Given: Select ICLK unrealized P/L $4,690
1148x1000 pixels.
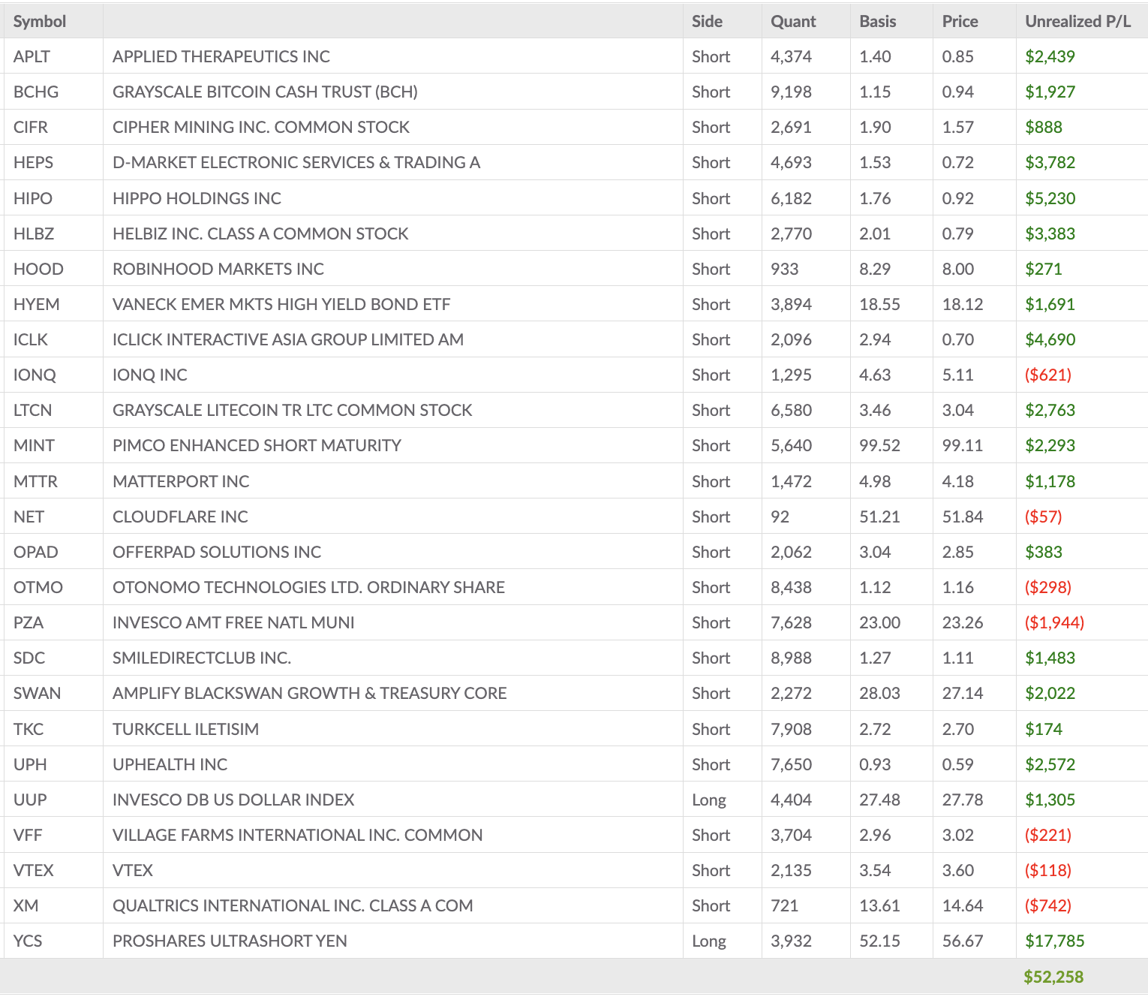Looking at the screenshot, I should tap(1050, 339).
